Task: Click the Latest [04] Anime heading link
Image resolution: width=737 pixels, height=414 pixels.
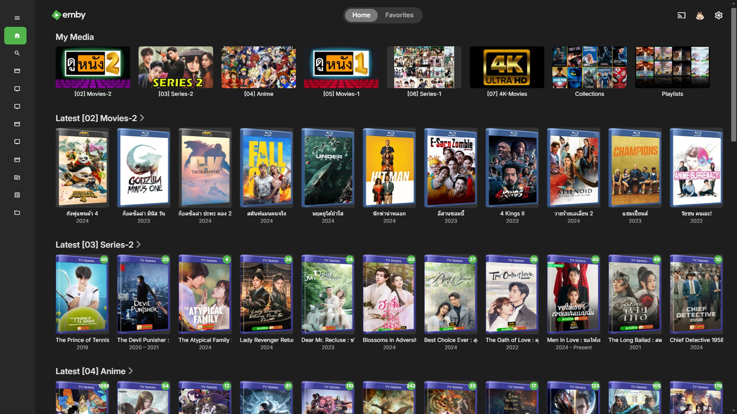Action: (x=91, y=371)
